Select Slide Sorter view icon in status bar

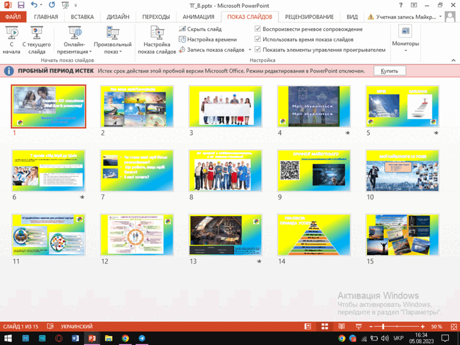[x=324, y=326]
